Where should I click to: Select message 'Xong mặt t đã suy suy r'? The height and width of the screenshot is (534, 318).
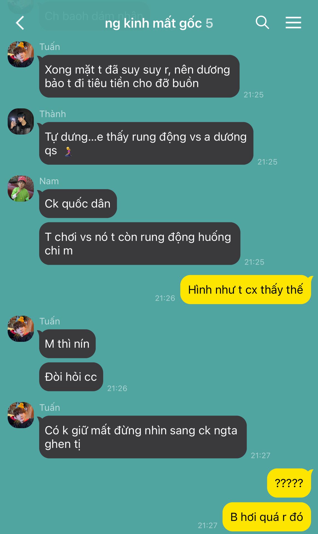tap(139, 76)
